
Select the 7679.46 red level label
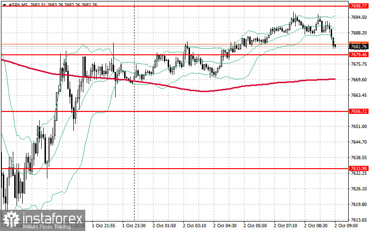359,55
